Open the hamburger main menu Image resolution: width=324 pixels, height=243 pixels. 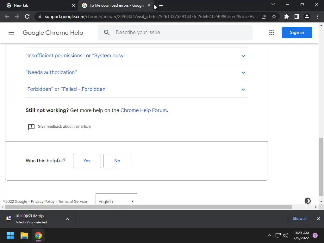point(11,33)
